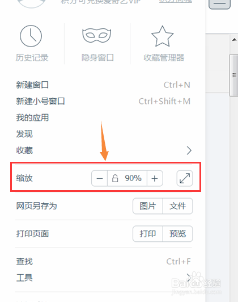Increase zoom with the plus button
The width and height of the screenshot is (238, 302).
point(155,178)
